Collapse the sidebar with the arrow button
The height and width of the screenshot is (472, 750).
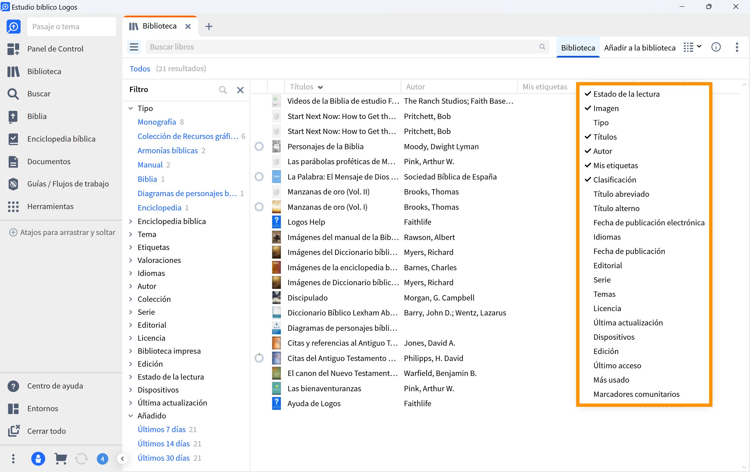[x=122, y=459]
